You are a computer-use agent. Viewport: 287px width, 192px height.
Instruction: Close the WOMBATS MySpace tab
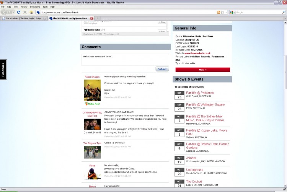coord(92,18)
